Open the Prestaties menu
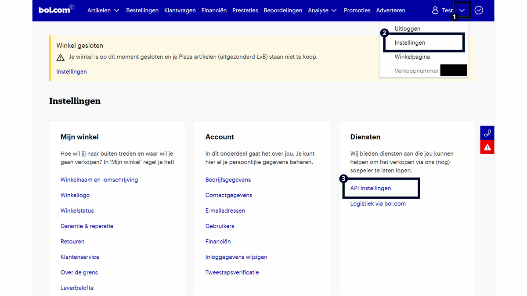 point(245,10)
